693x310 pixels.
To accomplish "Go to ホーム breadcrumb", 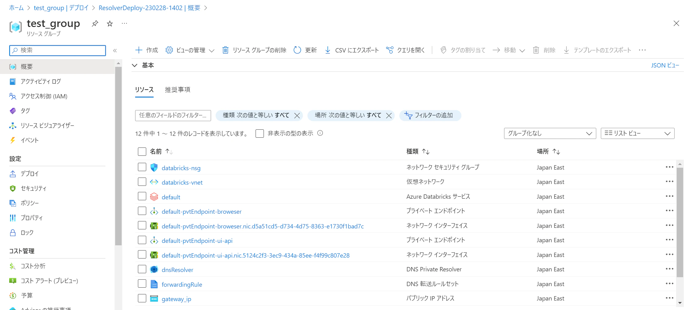I will click(x=16, y=8).
